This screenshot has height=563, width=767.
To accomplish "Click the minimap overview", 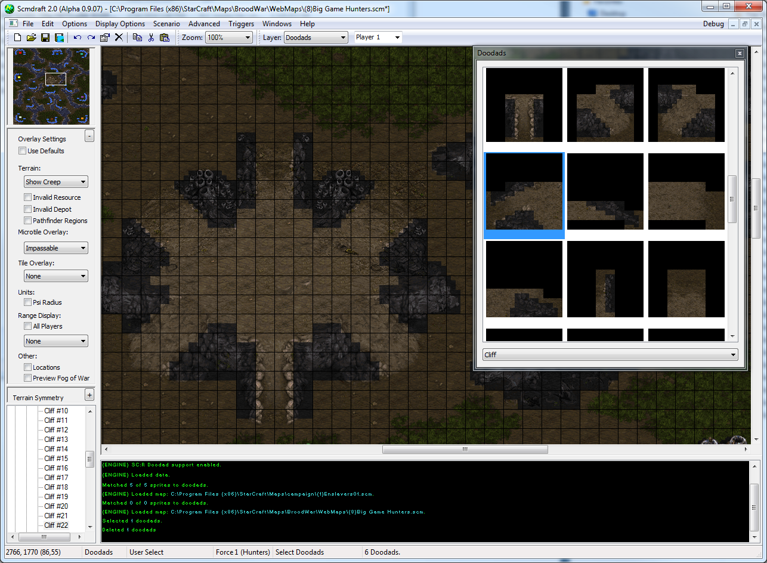I will (52, 86).
